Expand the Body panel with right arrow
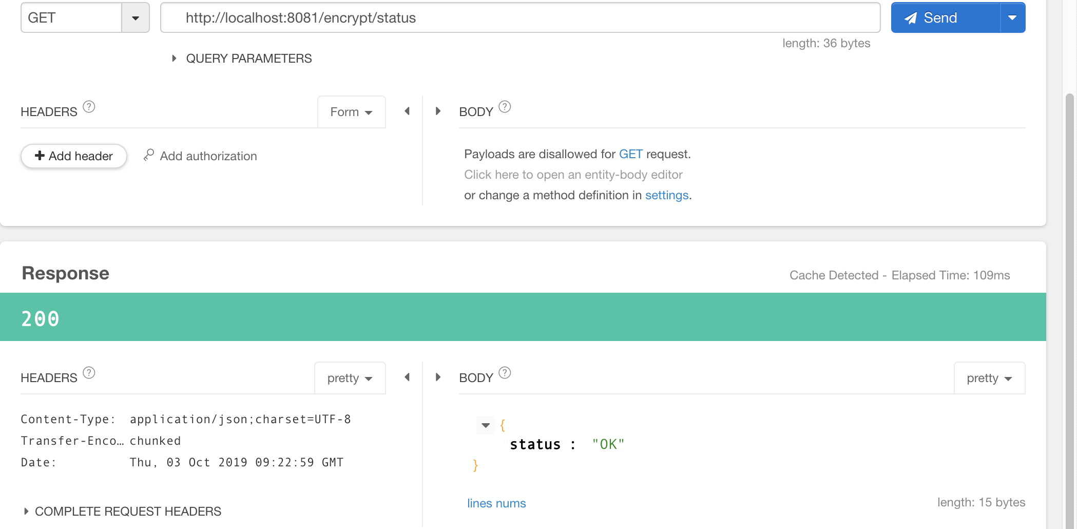Viewport: 1077px width, 529px height. click(x=438, y=111)
